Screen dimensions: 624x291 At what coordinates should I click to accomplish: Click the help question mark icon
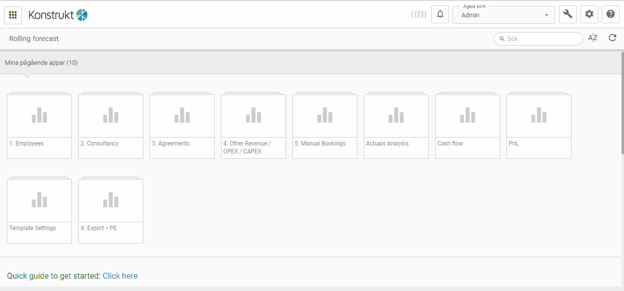tap(611, 14)
